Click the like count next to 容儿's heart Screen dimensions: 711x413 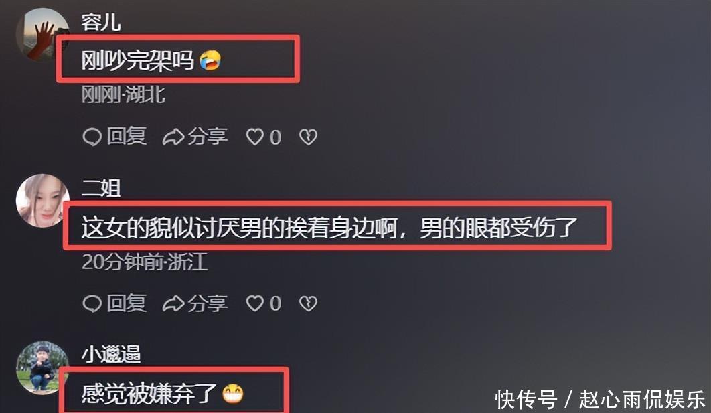coord(275,137)
